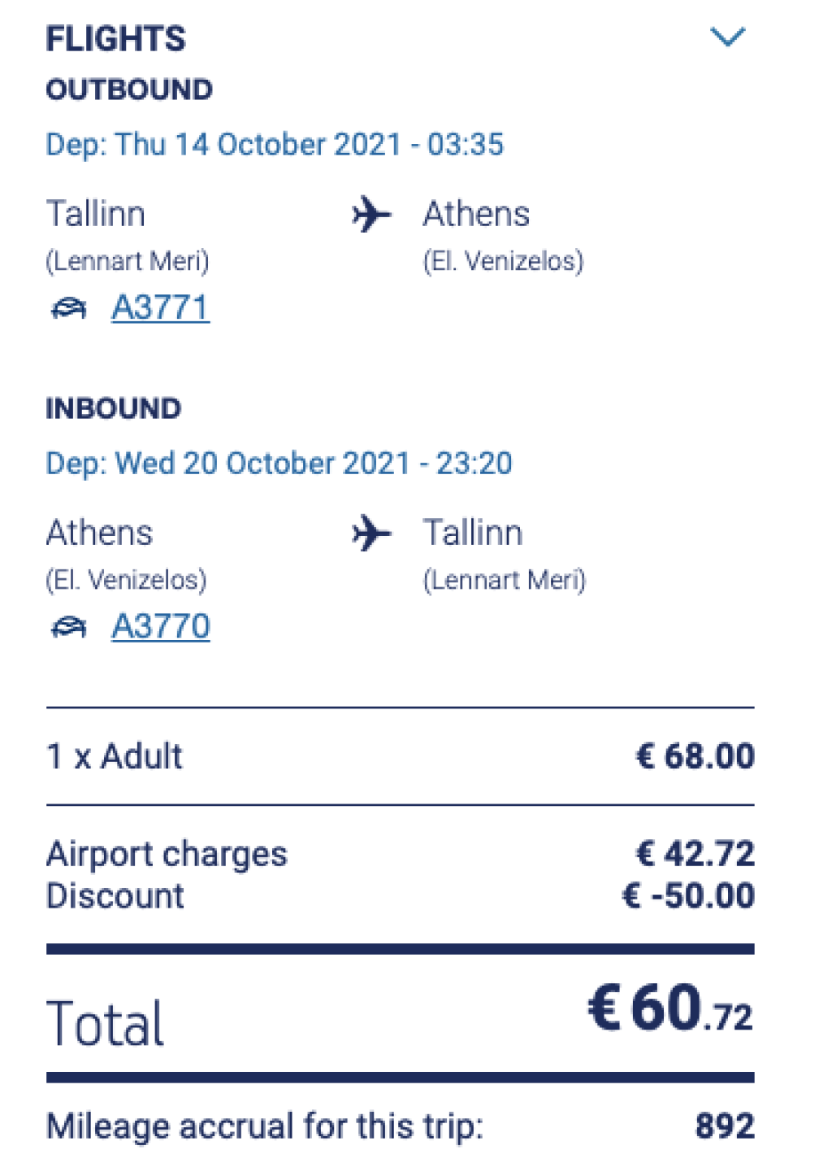Click the outbound airplane direction icon

[371, 215]
